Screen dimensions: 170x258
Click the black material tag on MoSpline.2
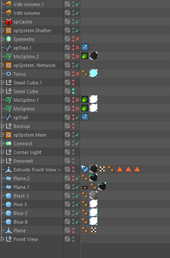[93, 56]
